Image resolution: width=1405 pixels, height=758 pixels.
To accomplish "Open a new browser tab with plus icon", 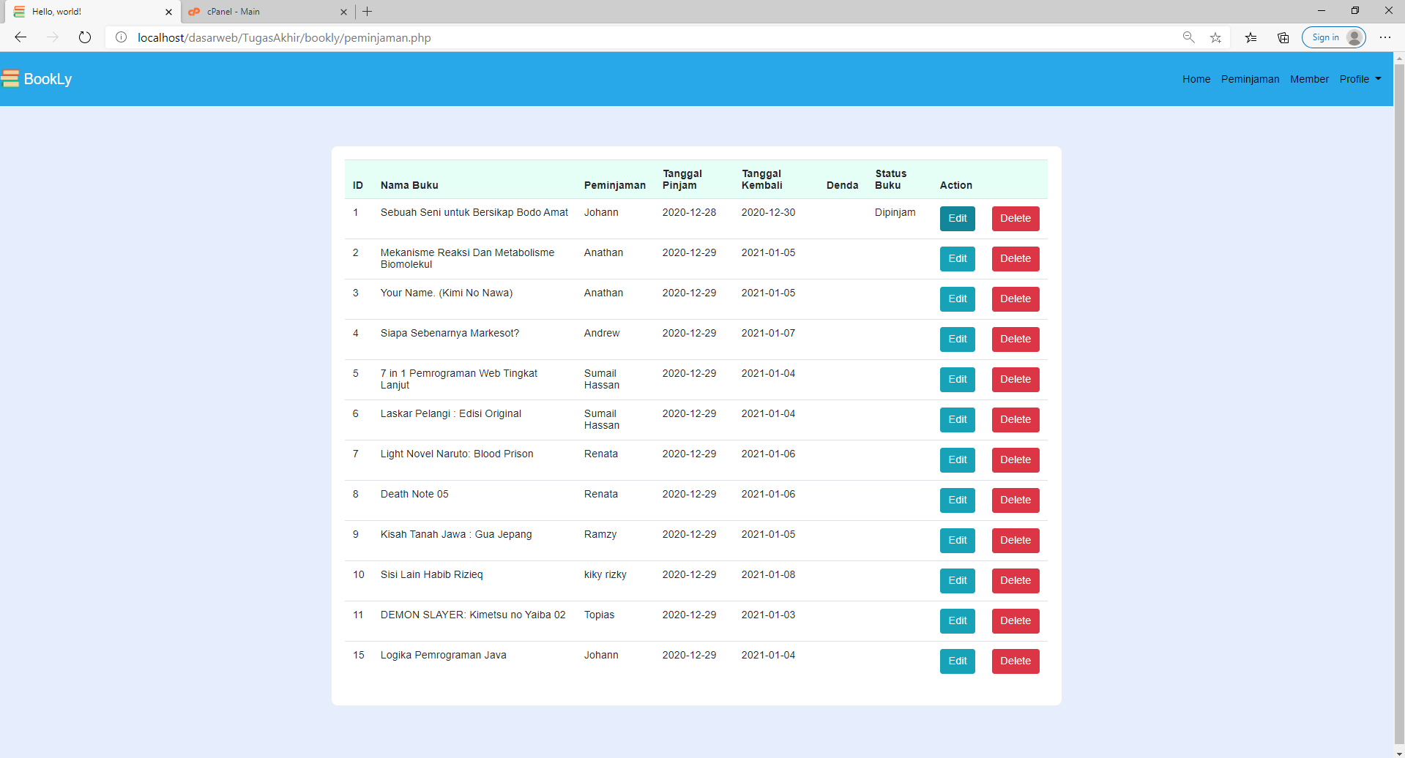I will [x=367, y=12].
